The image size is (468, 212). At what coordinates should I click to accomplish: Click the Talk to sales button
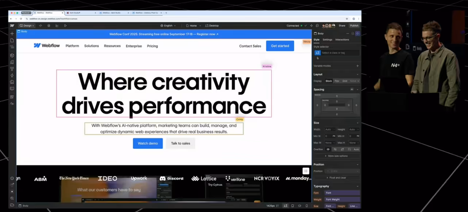click(x=181, y=143)
